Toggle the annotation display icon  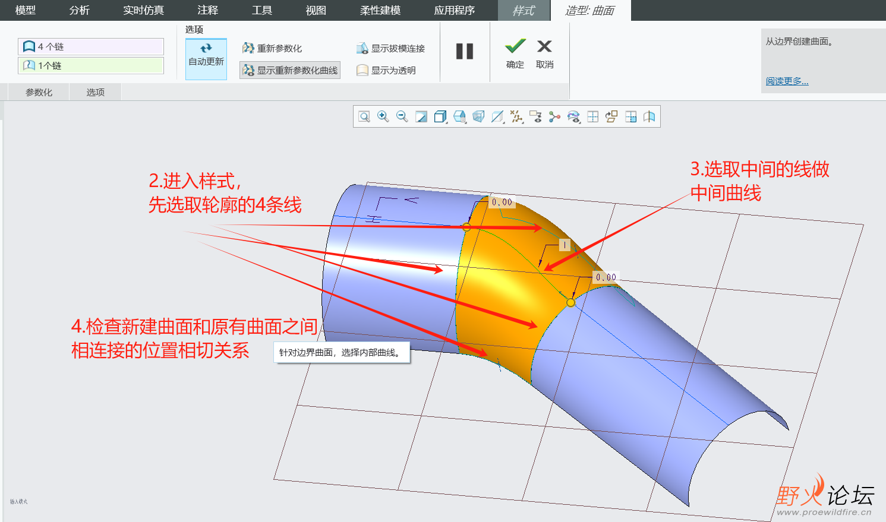tap(535, 116)
